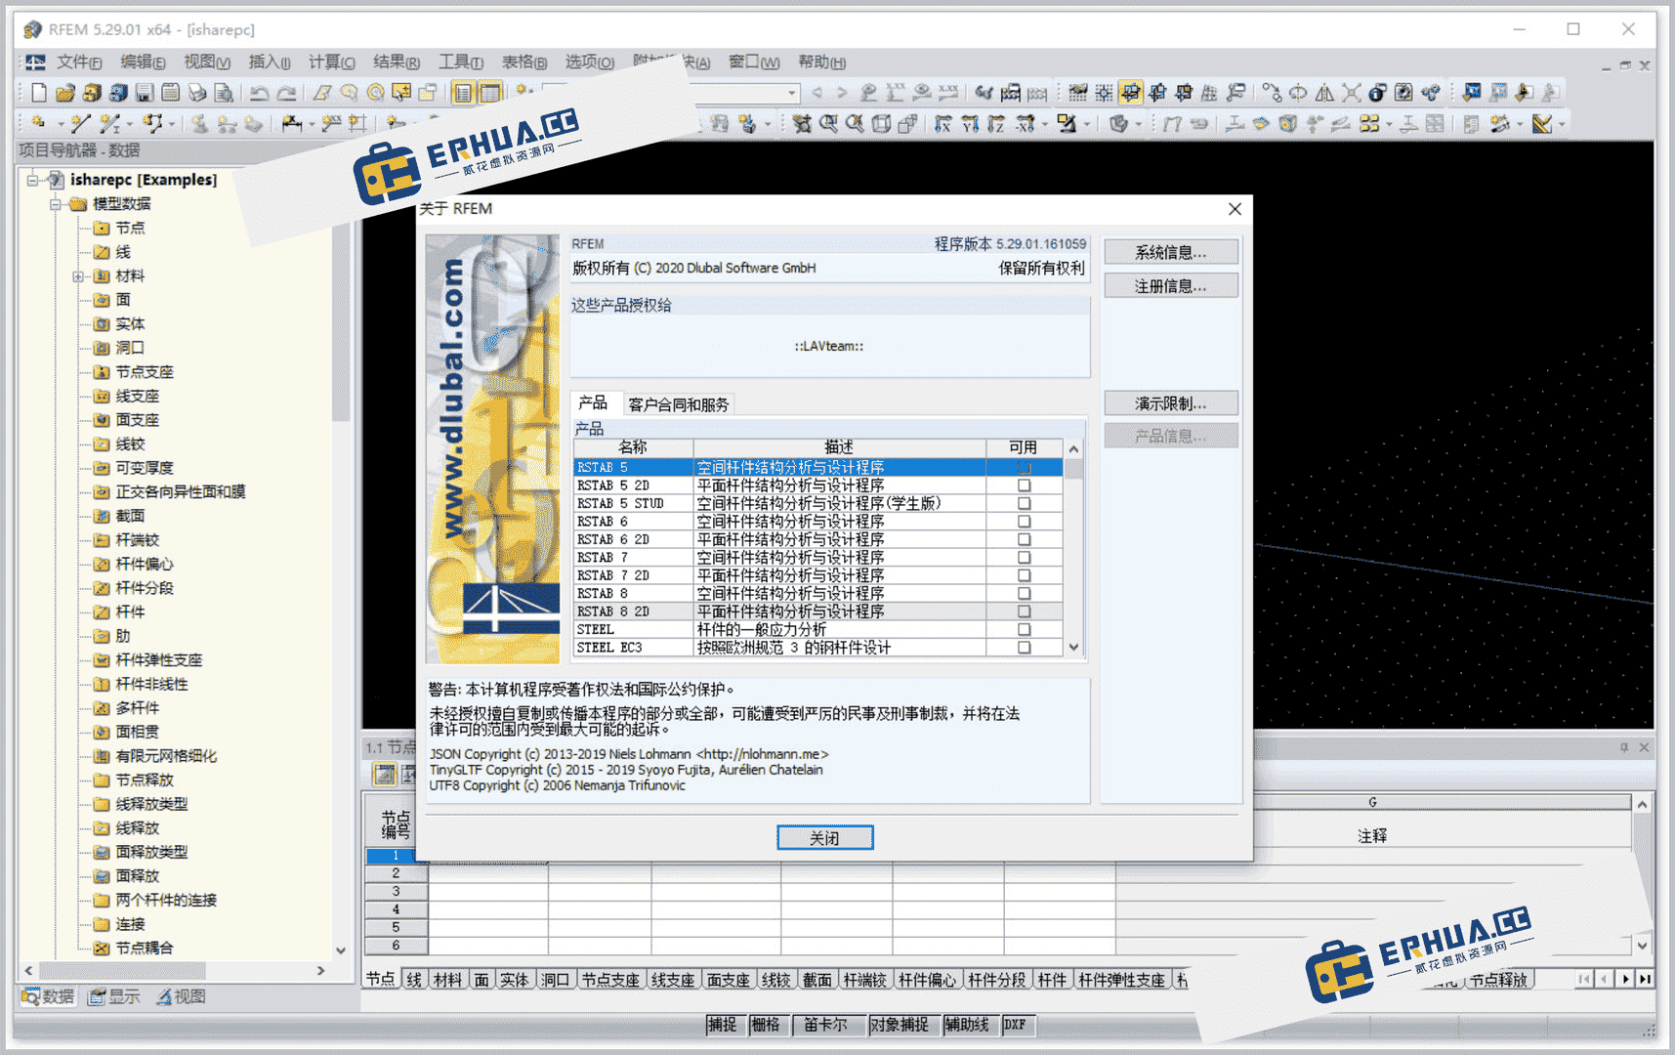Click product list vertical scrollbar thumb
This screenshot has height=1055, width=1675.
[1074, 468]
